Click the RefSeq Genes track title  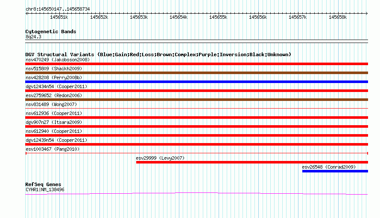(44, 184)
